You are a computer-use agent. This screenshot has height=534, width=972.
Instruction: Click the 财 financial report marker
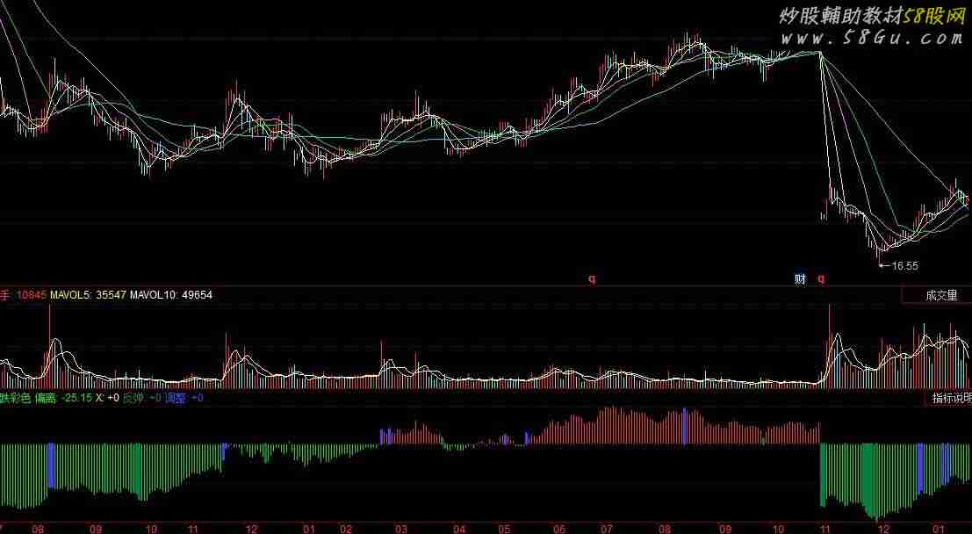(800, 279)
